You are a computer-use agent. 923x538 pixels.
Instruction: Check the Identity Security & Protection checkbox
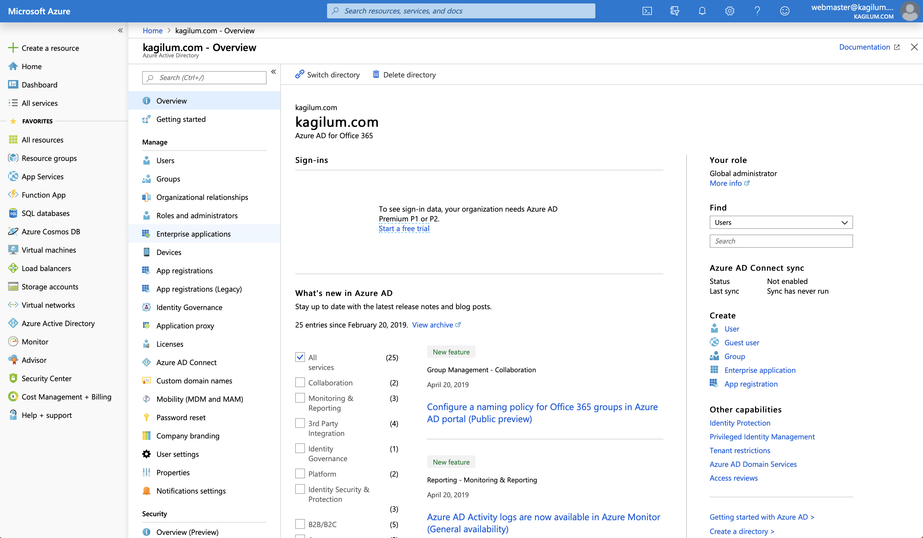[x=300, y=489]
